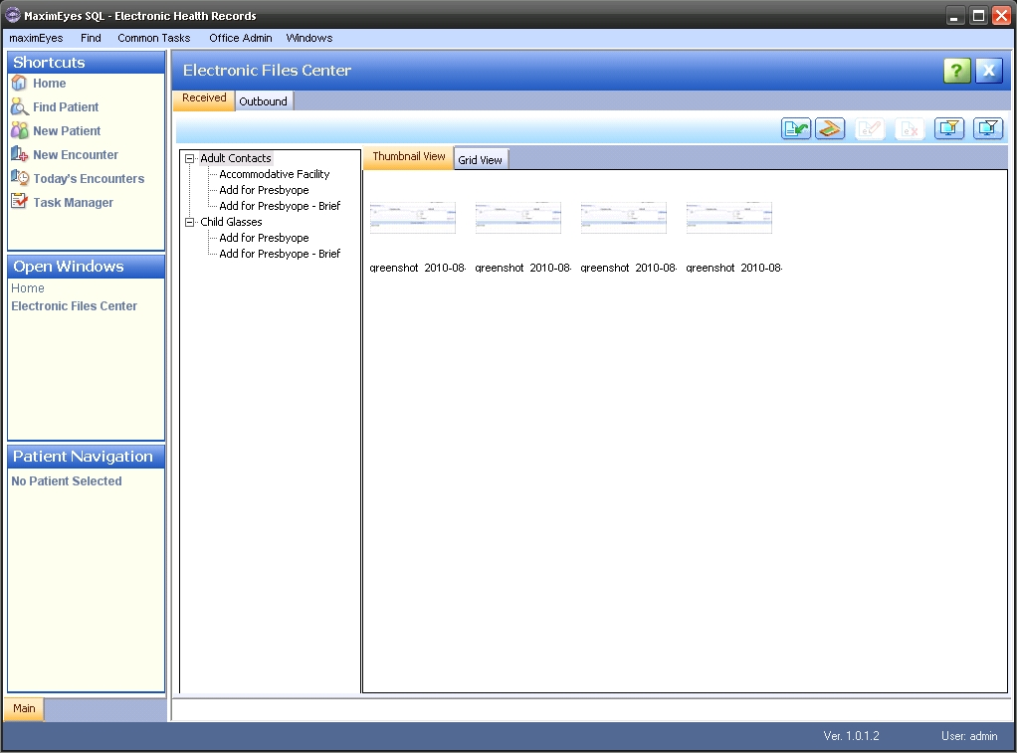Select Electronic Files Center in Open Windows
1017x753 pixels.
tap(74, 306)
